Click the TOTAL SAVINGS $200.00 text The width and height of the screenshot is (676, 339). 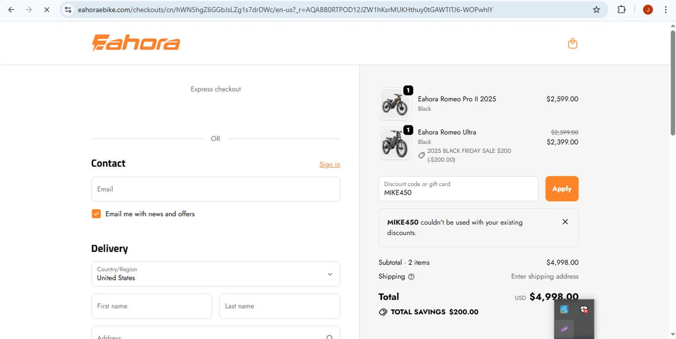coord(434,312)
